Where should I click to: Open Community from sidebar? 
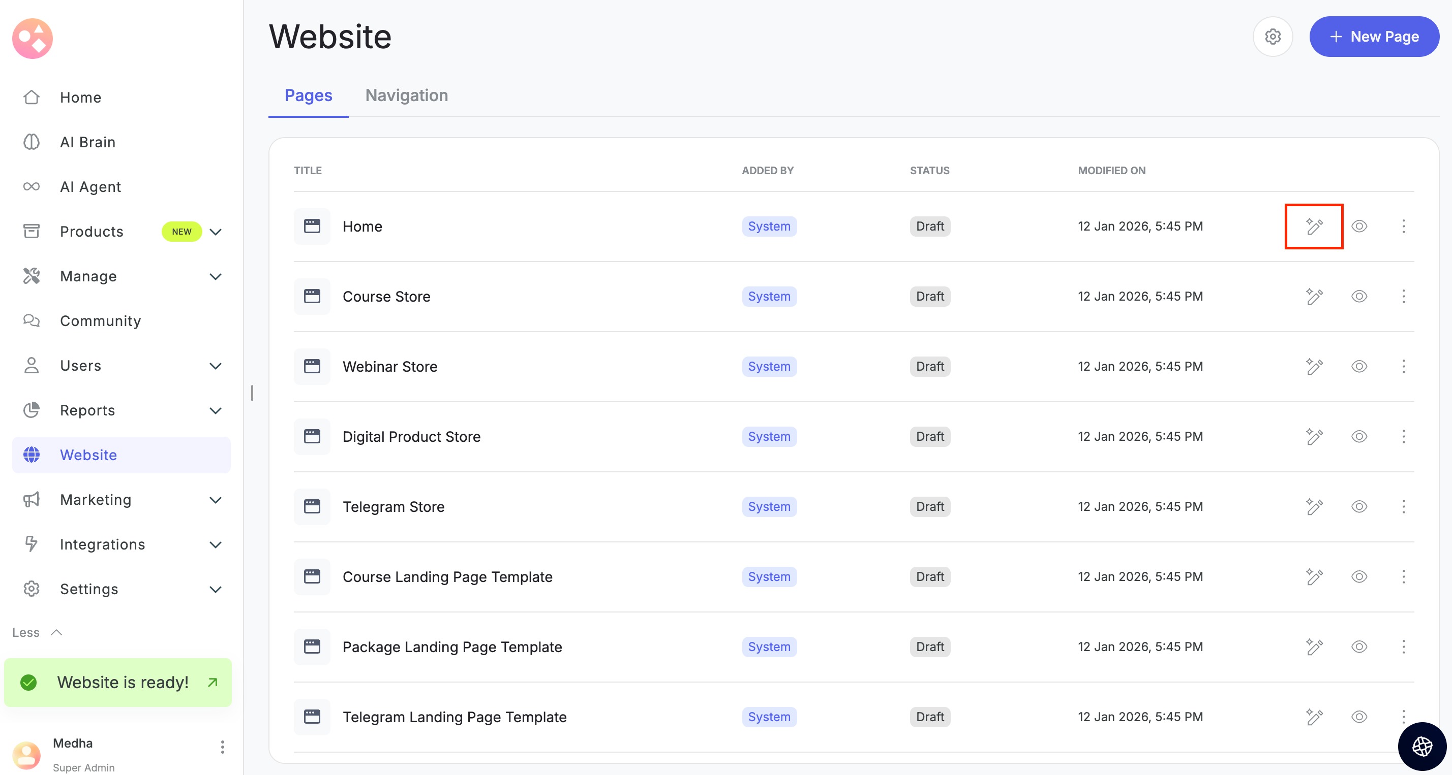[x=100, y=320]
